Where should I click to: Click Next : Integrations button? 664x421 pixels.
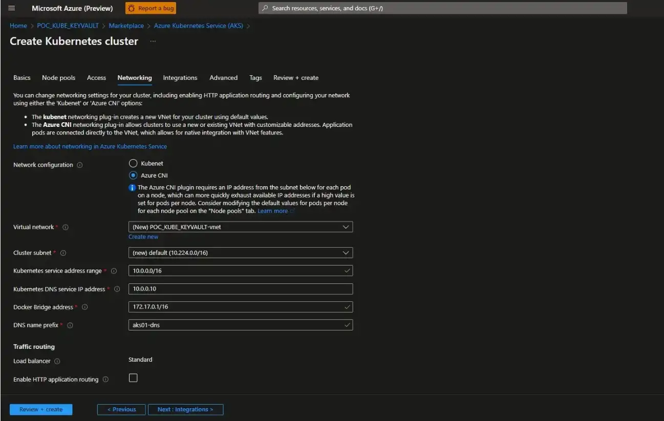point(185,409)
